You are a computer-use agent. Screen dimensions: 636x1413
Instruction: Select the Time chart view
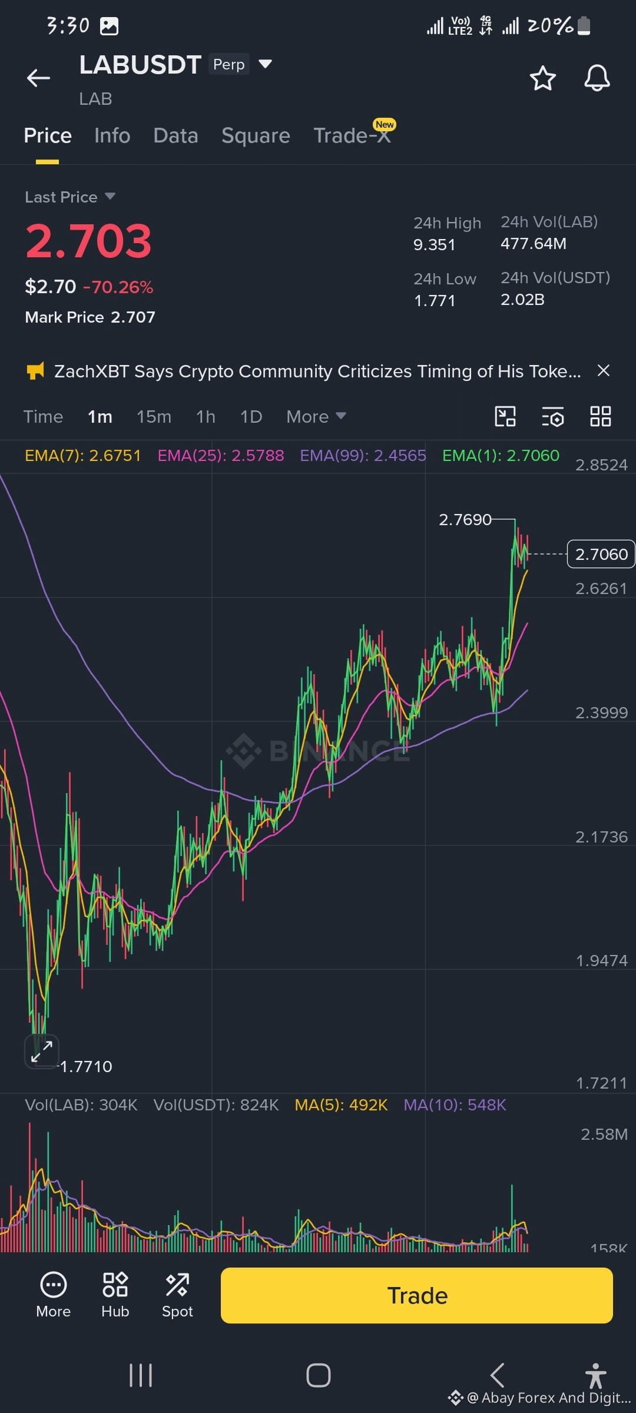(x=43, y=417)
